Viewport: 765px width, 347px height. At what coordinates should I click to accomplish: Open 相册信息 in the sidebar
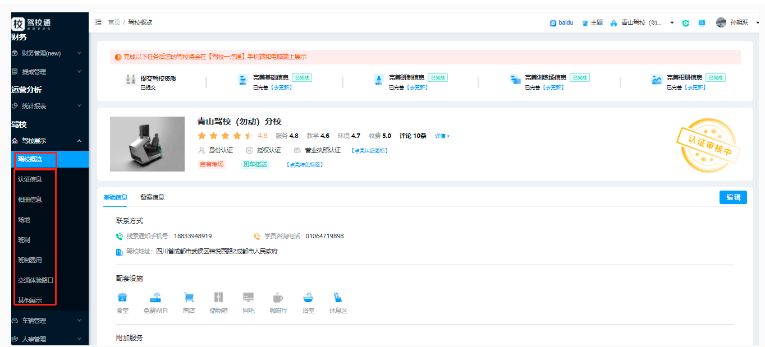click(x=30, y=200)
